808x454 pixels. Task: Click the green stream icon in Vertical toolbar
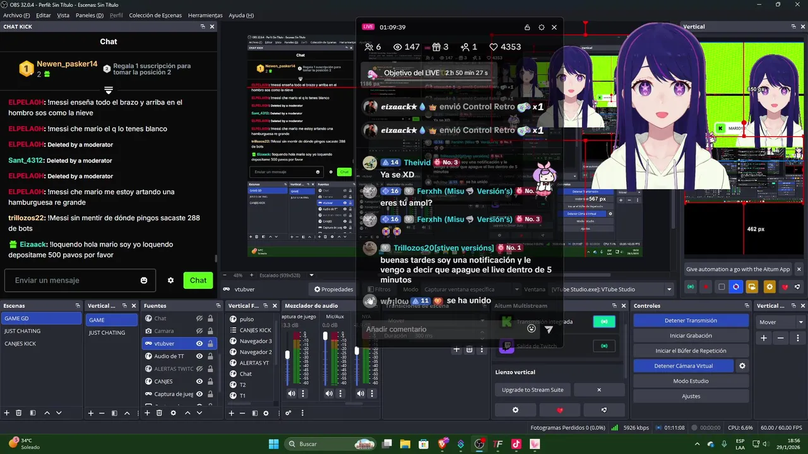coord(691,287)
